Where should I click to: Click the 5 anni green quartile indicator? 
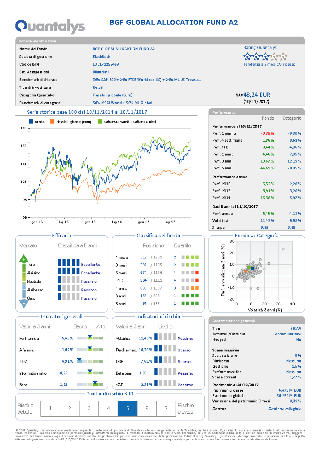pyautogui.click(x=190, y=303)
